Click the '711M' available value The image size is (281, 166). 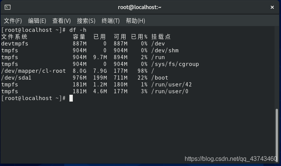(x=121, y=78)
